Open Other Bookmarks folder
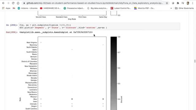Image resolution: width=196 pixels, height=110 pixels. (184, 8)
